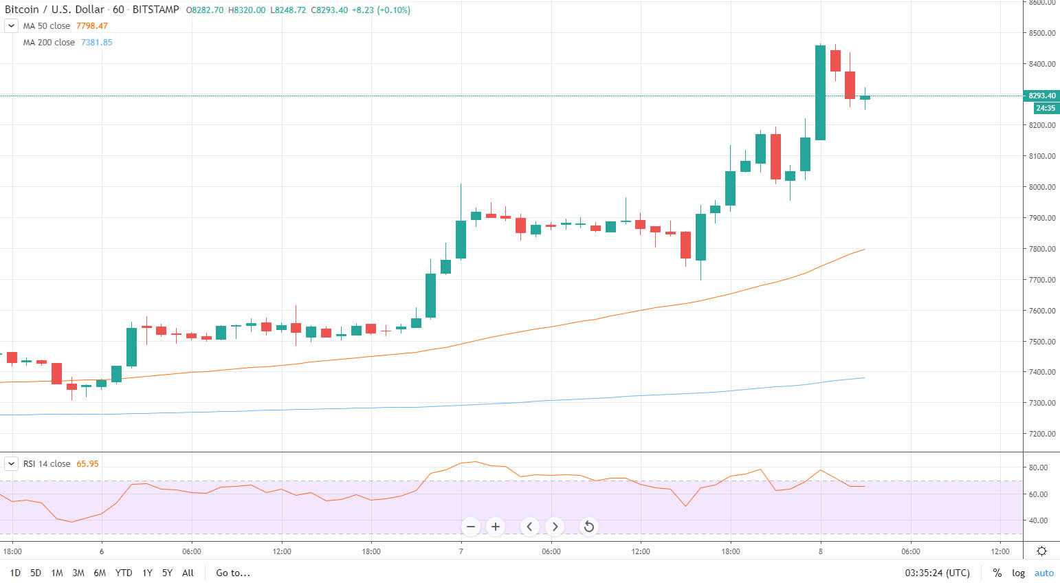Screen dimensions: 1060x583
Task: Click the MA 50 close indicator label
Action: point(47,26)
